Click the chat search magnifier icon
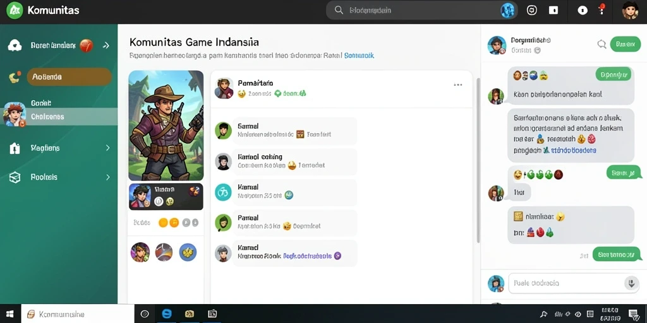This screenshot has width=647, height=323. [x=602, y=44]
